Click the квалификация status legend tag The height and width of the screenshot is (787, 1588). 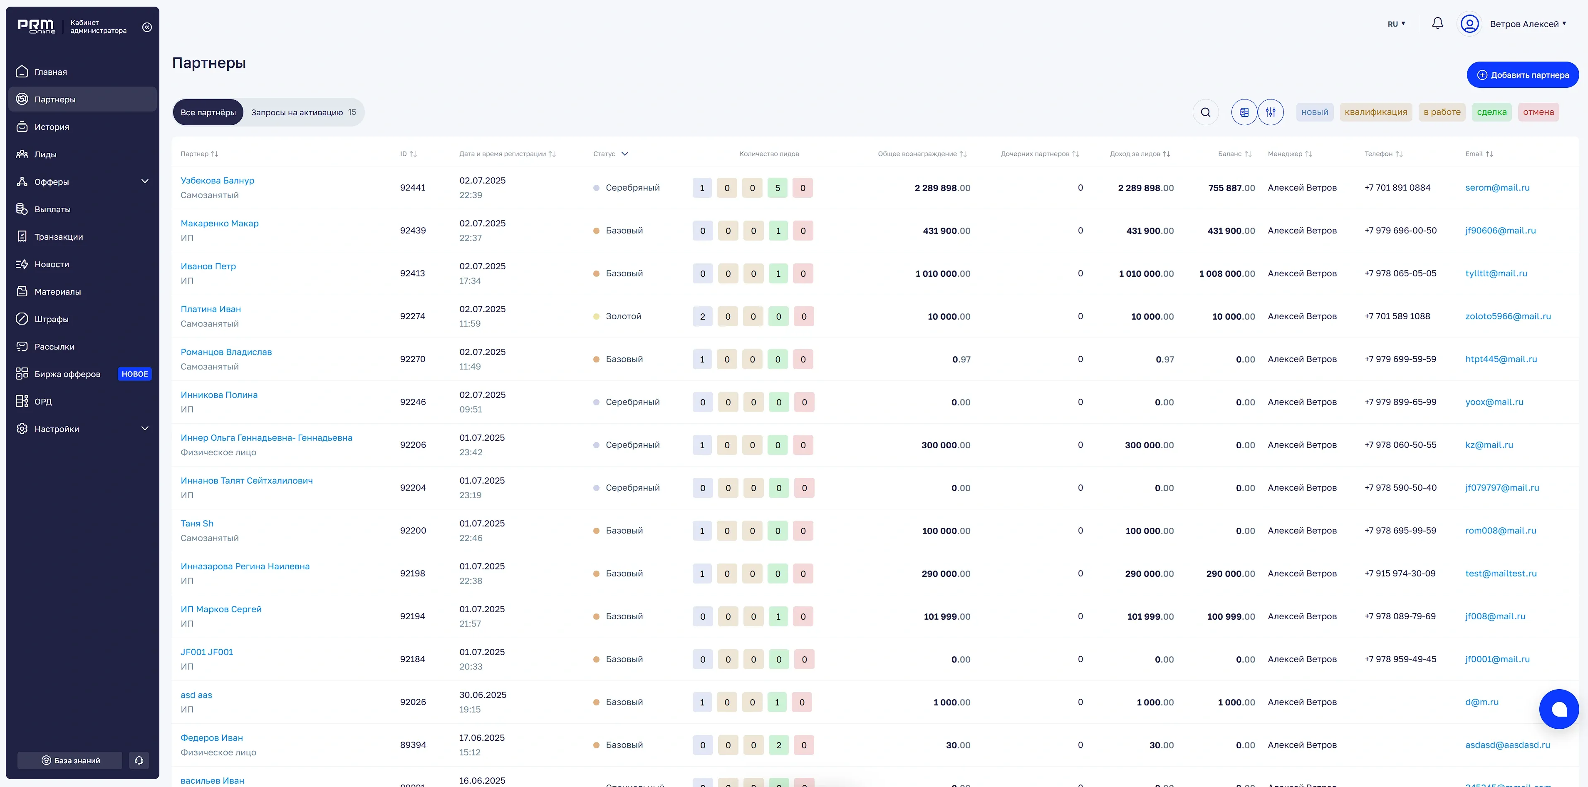1375,112
